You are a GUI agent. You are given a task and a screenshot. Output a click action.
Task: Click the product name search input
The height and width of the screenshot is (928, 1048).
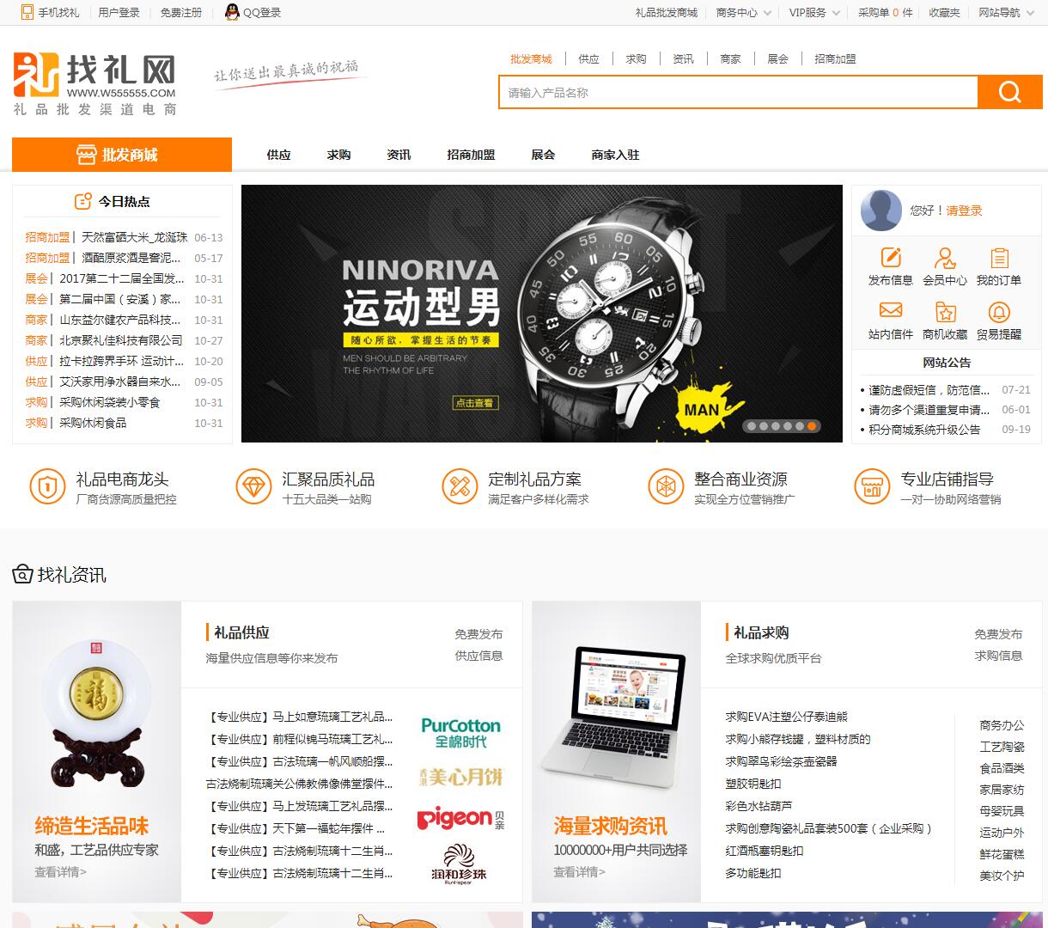point(739,92)
